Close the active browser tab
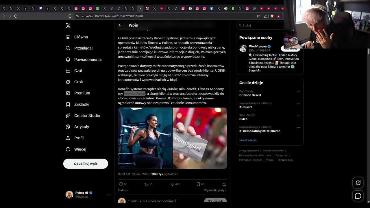Screen dimensions: 370x208 point(140,9)
